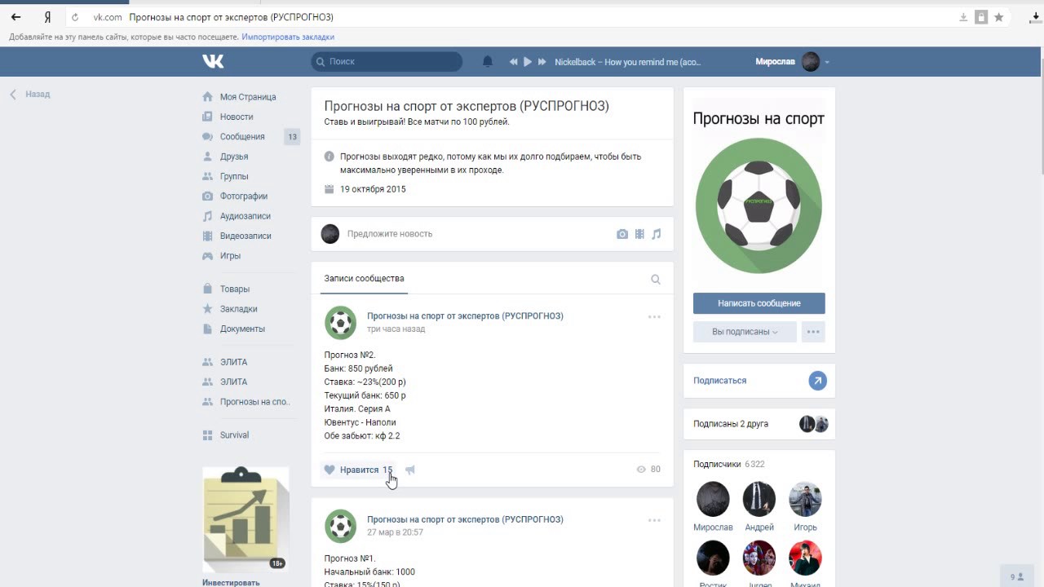Open Друзья in the sidebar
This screenshot has width=1044, height=587.
click(x=234, y=157)
